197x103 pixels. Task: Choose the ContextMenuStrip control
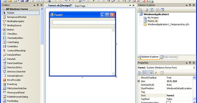coord(21,50)
